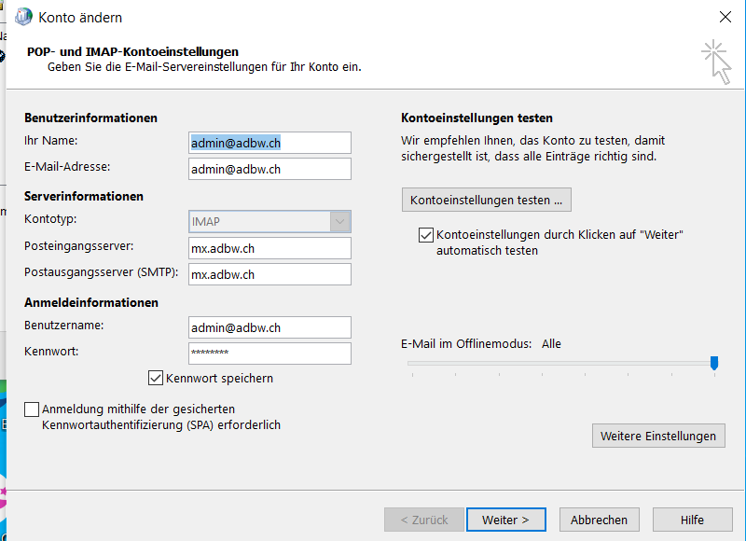Viewport: 746px width, 541px height.
Task: Click the Offlinemodus slider handle
Action: tap(714, 363)
